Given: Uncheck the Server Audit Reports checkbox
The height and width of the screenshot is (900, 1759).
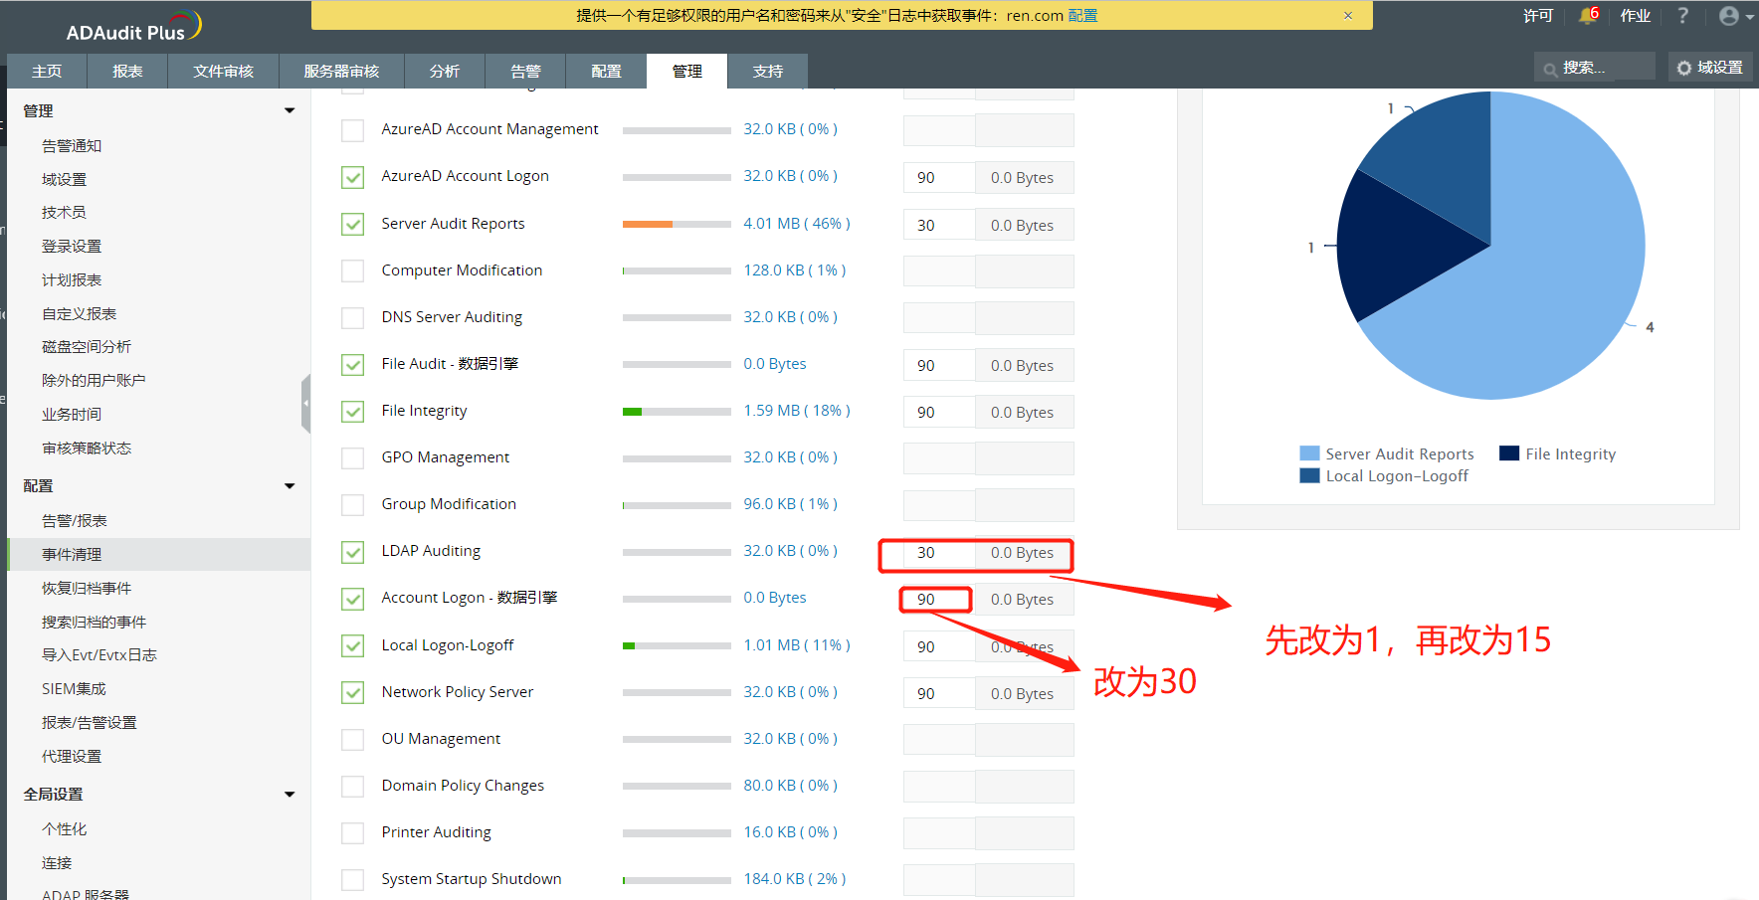Looking at the screenshot, I should [352, 224].
